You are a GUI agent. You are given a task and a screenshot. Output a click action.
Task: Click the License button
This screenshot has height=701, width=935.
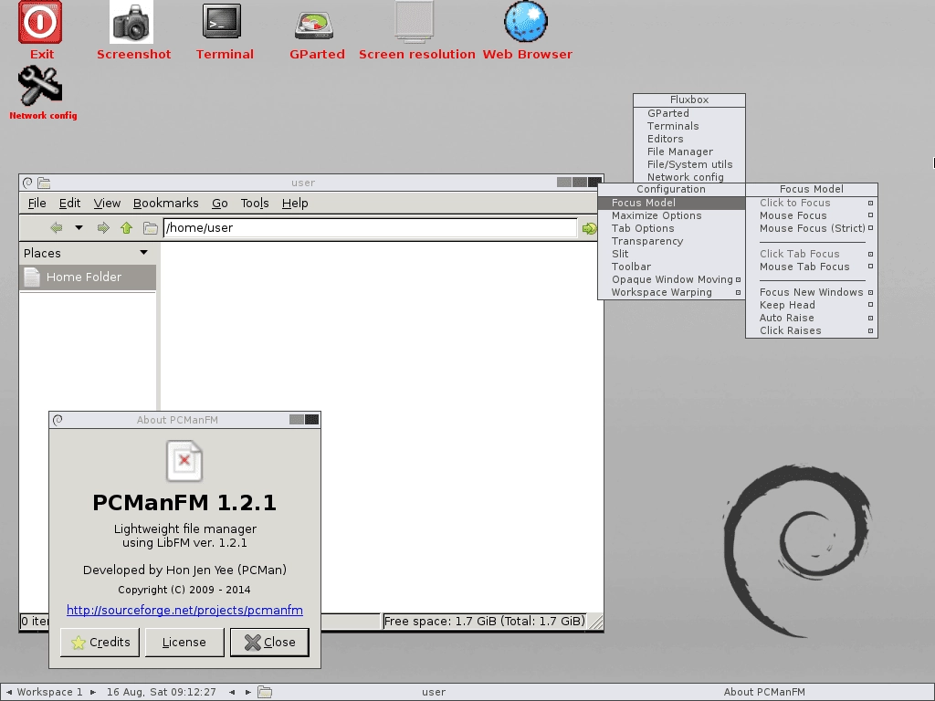pyautogui.click(x=184, y=642)
